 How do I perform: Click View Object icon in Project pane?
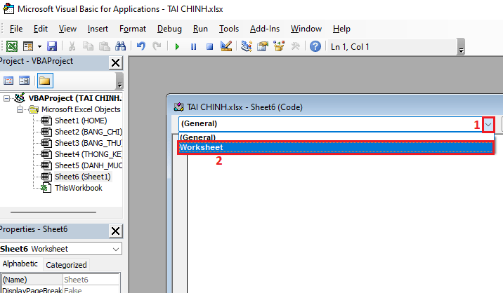pos(24,81)
